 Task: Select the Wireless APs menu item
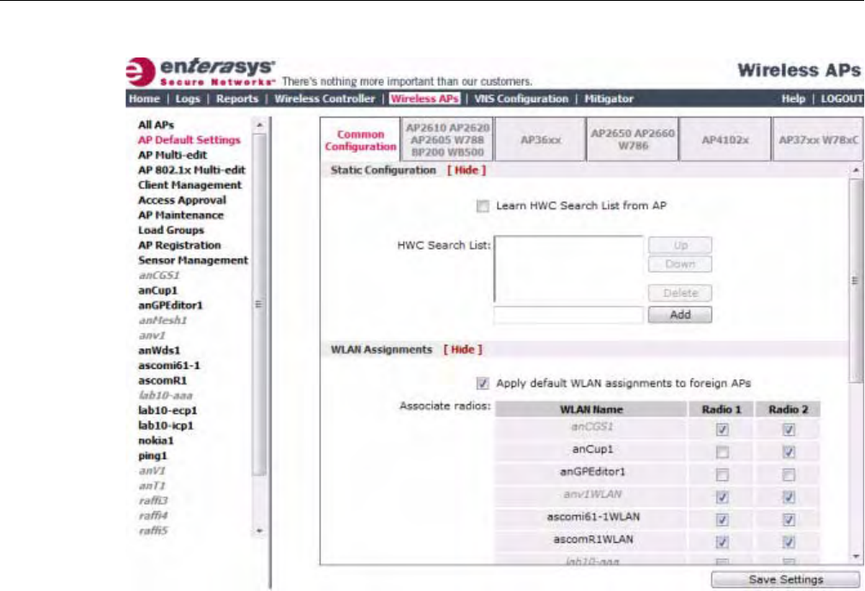pos(424,99)
